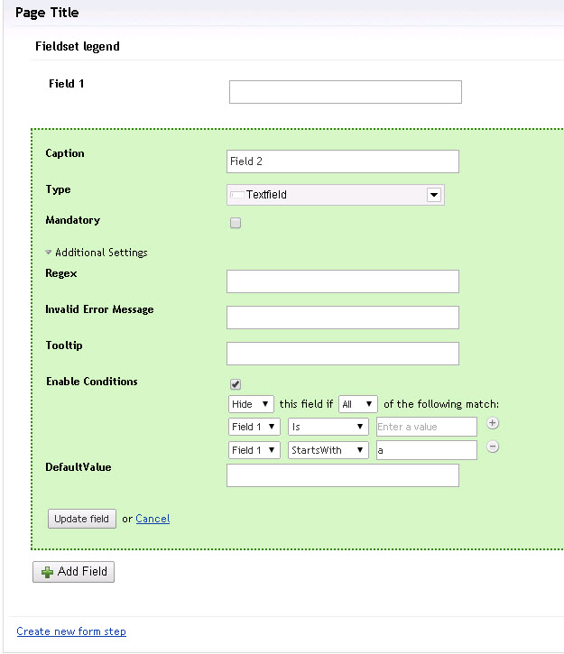Open the Is operator dropdown
The width and height of the screenshot is (564, 654).
click(x=328, y=427)
